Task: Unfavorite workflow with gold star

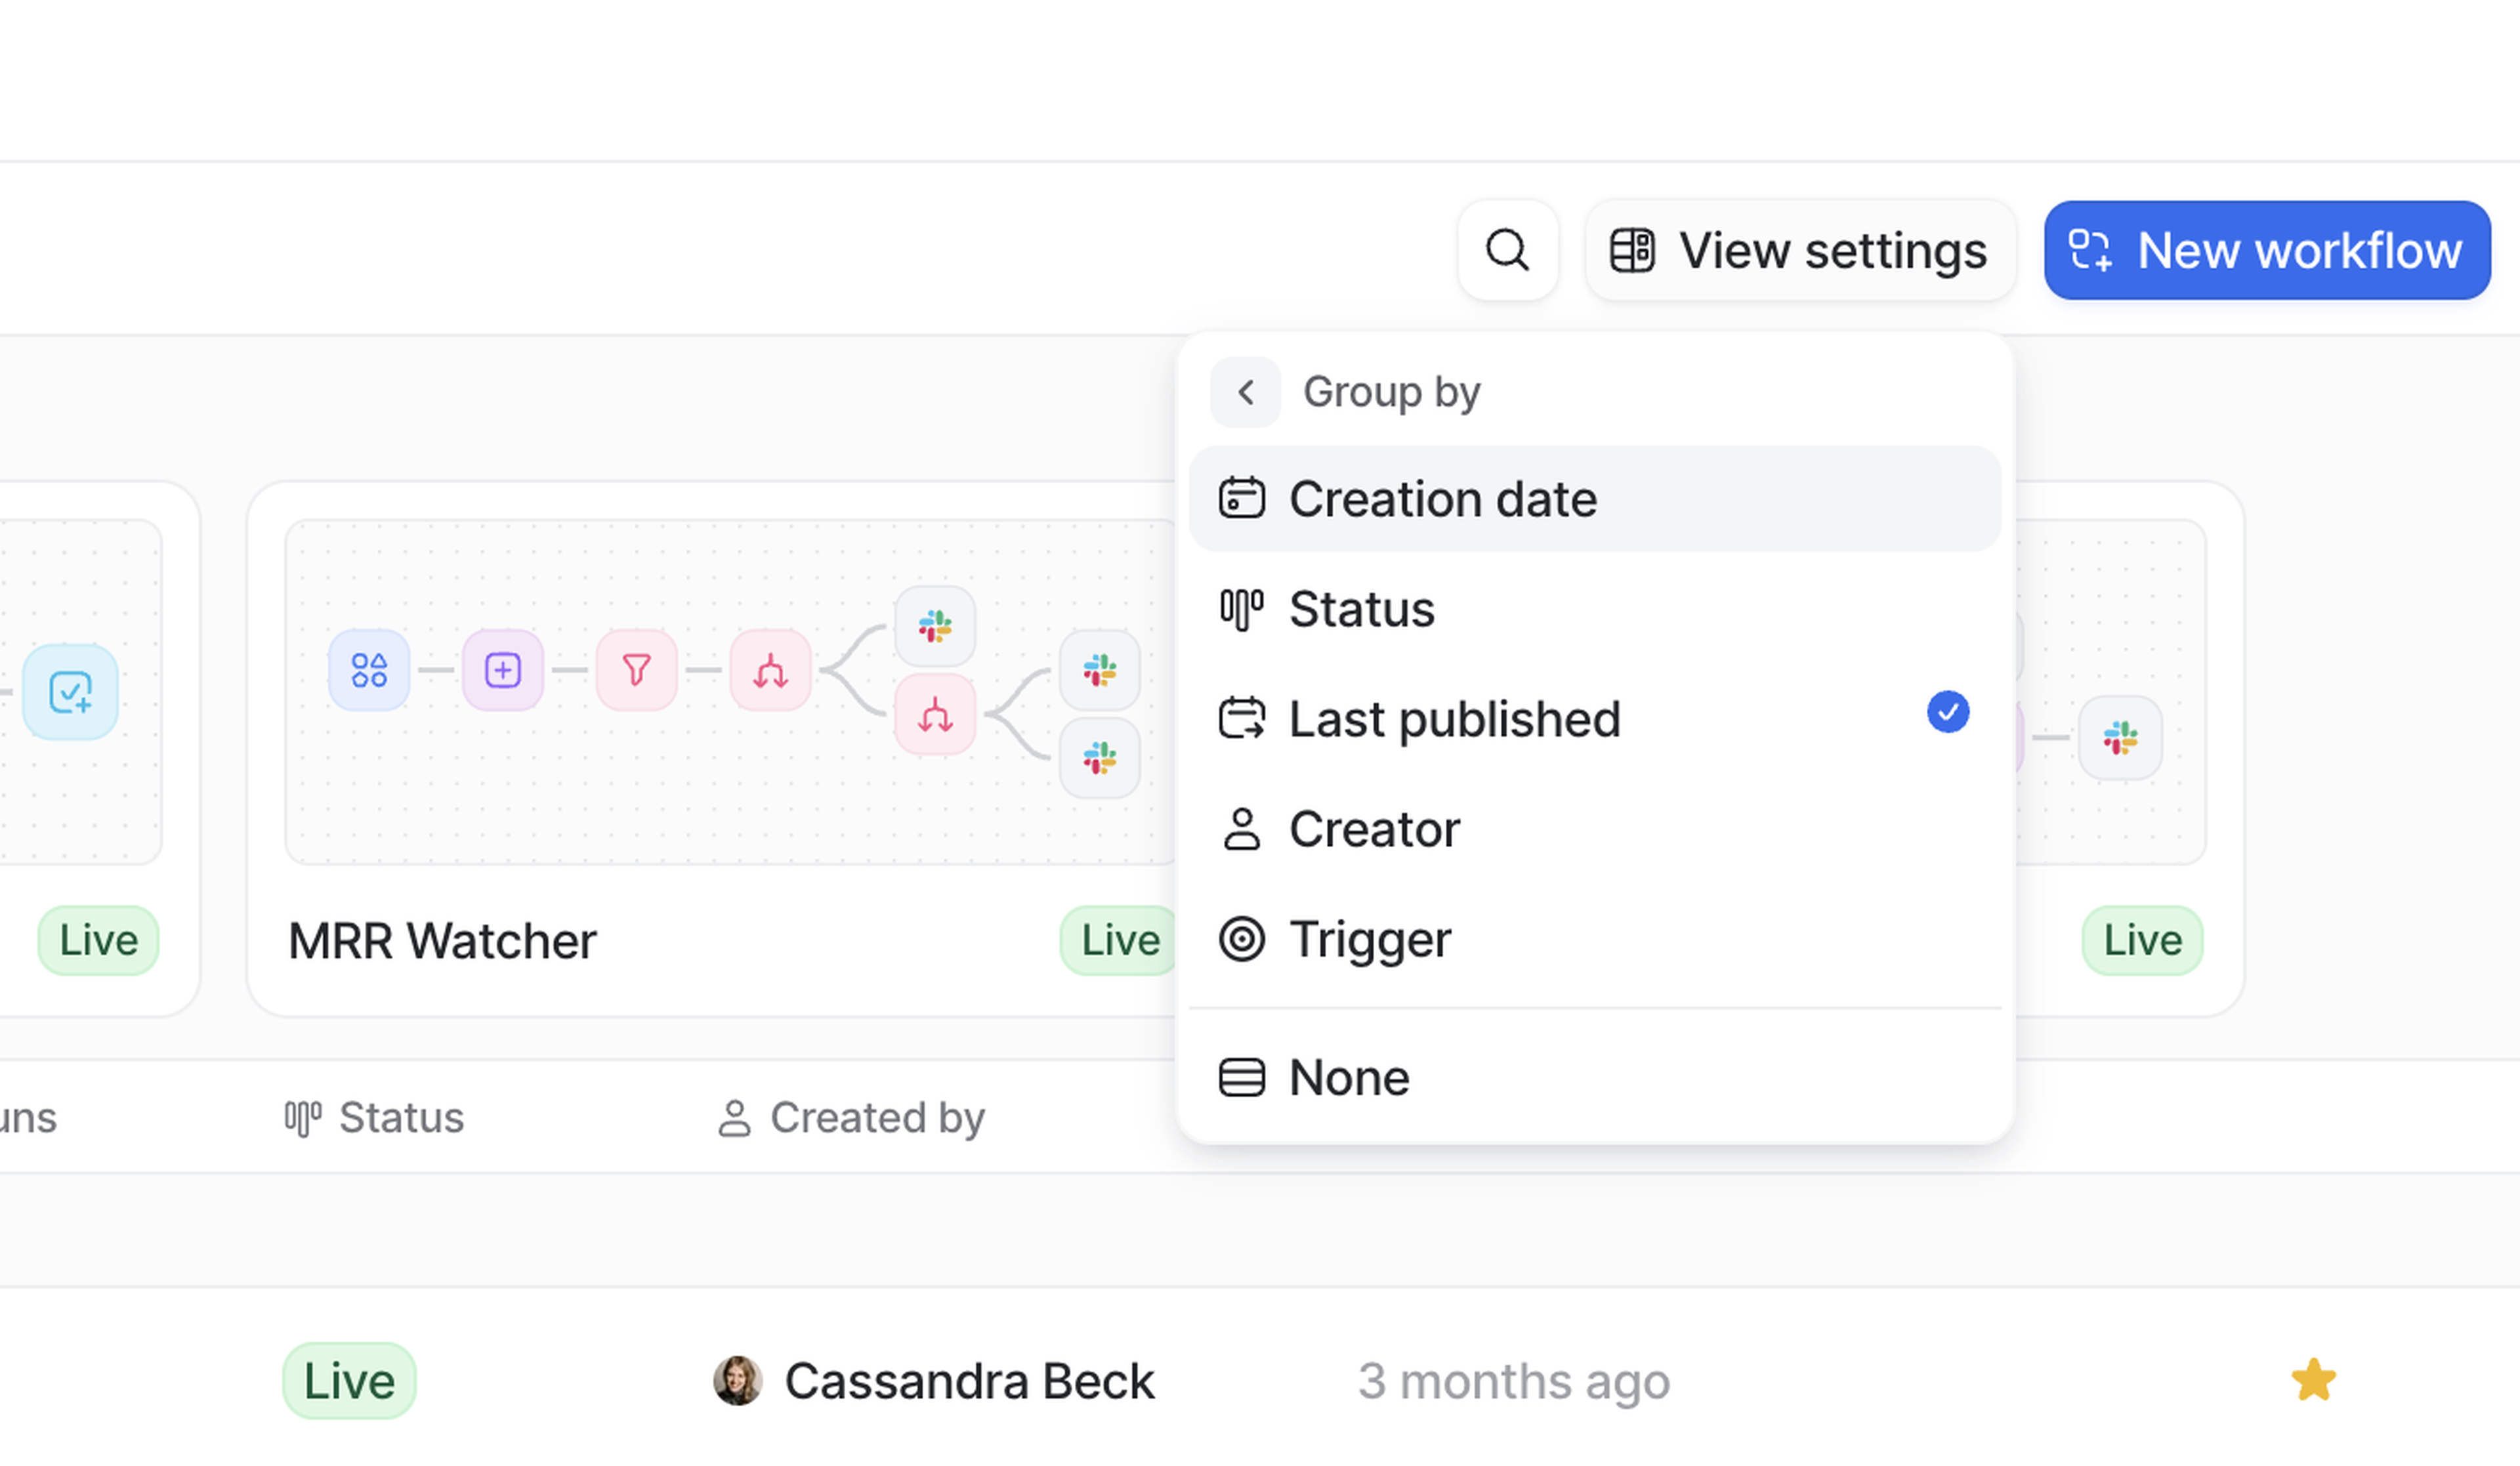Action: click(2313, 1380)
